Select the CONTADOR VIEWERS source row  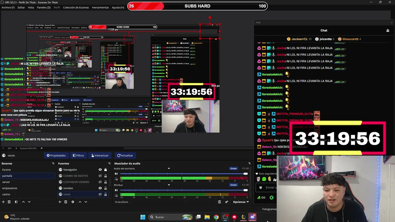83,182
